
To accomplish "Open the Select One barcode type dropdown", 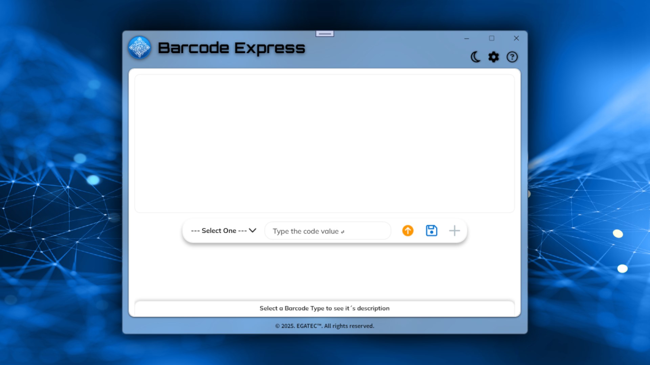I will (x=219, y=230).
